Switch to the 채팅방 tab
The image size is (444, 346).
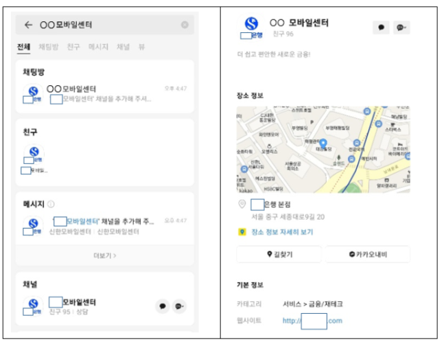(x=49, y=47)
